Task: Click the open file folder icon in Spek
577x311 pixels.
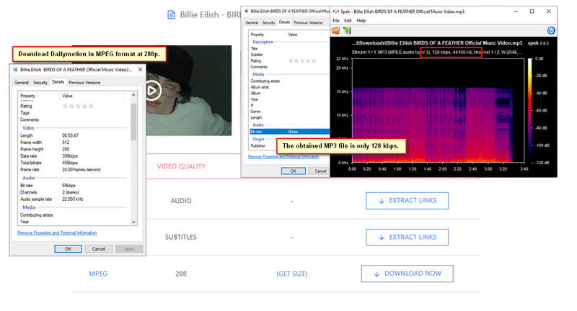Action: (x=335, y=30)
